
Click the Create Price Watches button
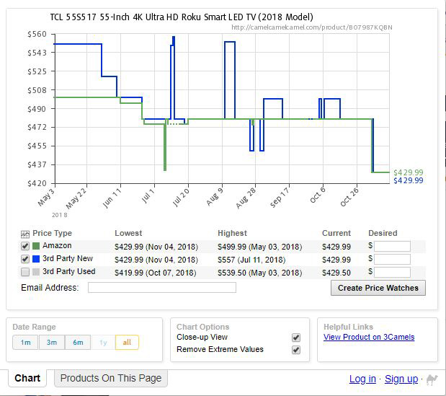coord(378,288)
